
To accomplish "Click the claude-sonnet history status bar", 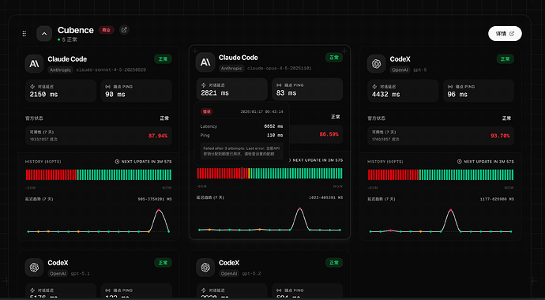I will click(99, 174).
